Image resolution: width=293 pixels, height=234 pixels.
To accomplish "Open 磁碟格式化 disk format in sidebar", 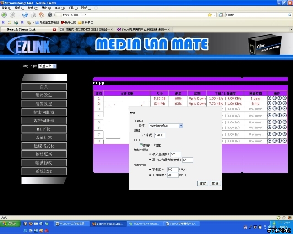I will point(44,146).
